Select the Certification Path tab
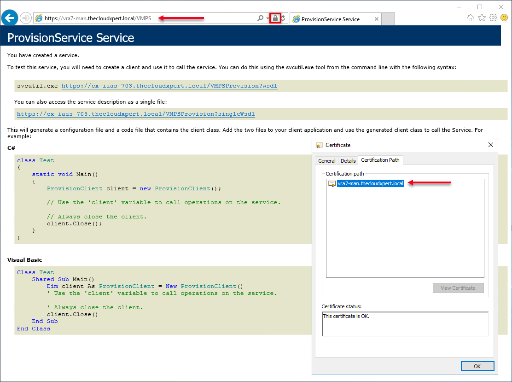The height and width of the screenshot is (382, 512). coord(380,160)
